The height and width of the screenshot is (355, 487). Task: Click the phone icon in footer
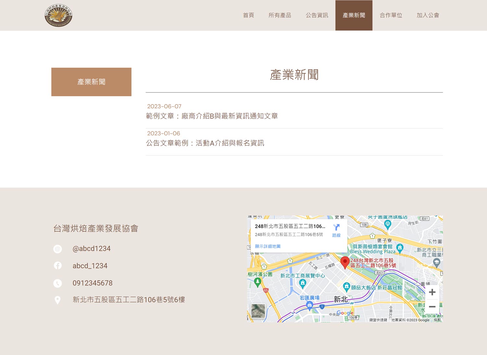[x=57, y=283]
